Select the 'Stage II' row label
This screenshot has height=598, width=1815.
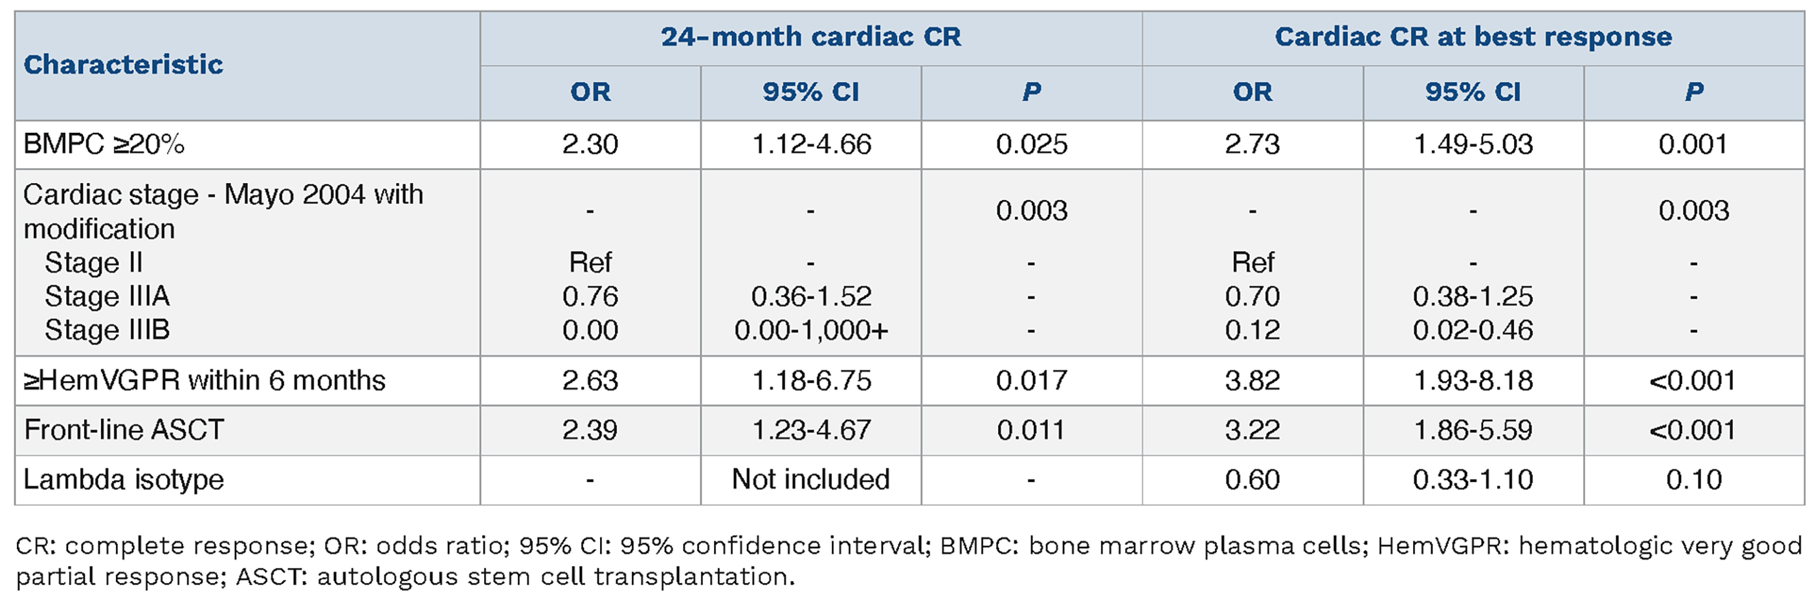click(x=94, y=263)
